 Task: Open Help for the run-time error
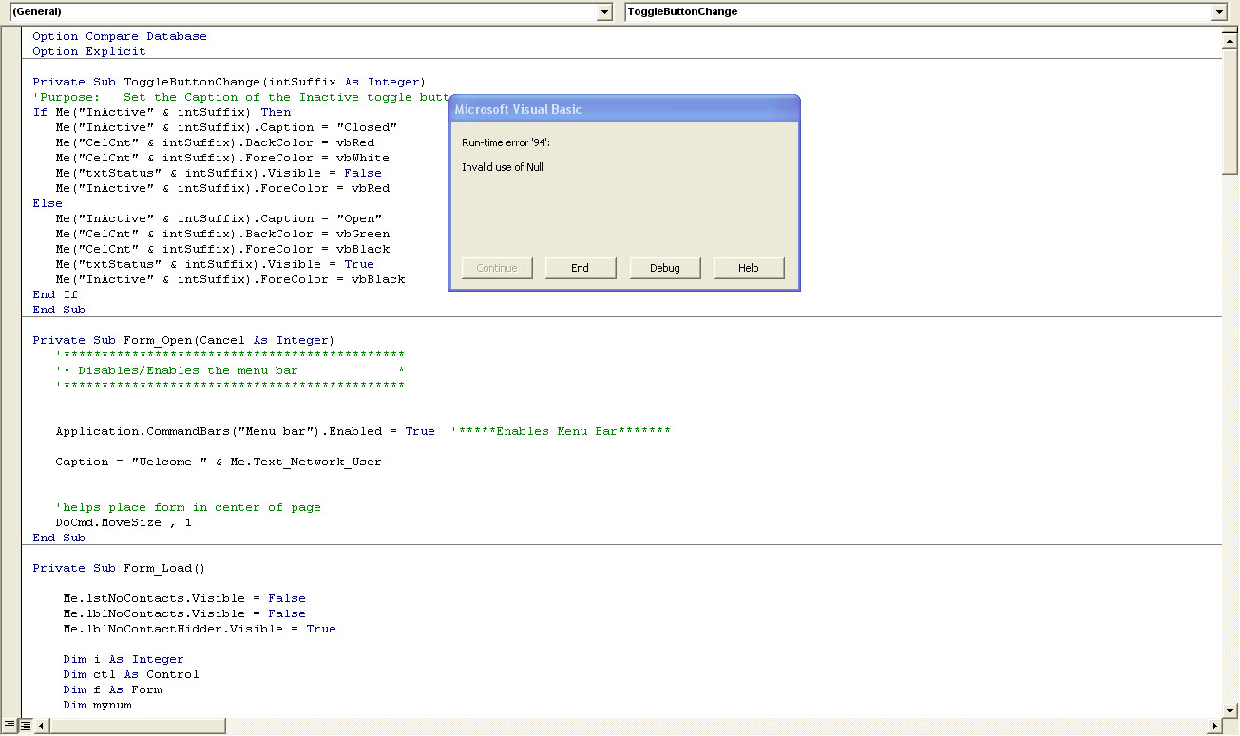pos(749,268)
